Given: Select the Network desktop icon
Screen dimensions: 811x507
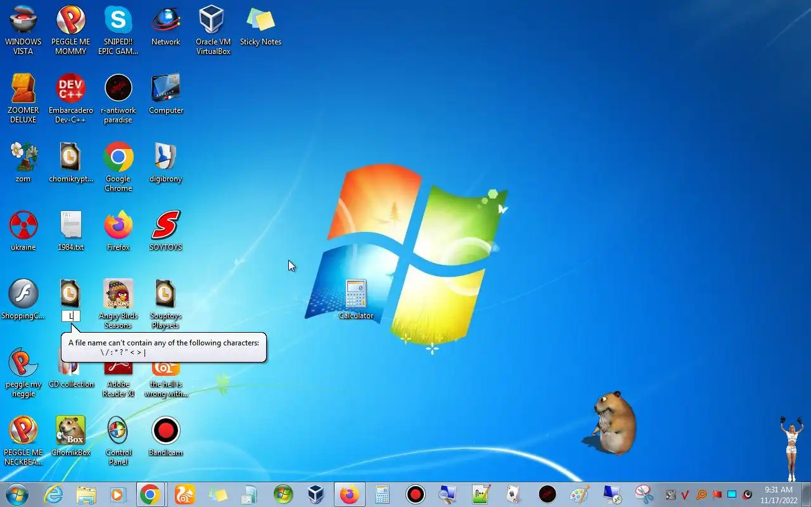Looking at the screenshot, I should click(166, 27).
